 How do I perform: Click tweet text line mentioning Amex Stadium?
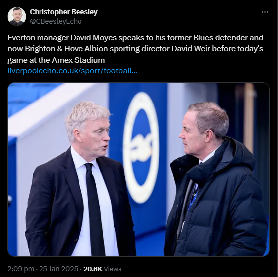[x=56, y=60]
